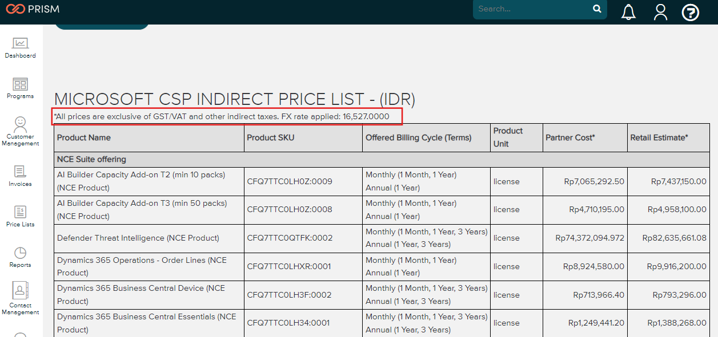The width and height of the screenshot is (718, 337).
Task: Click the PRISM logo icon
Action: pyautogui.click(x=14, y=9)
